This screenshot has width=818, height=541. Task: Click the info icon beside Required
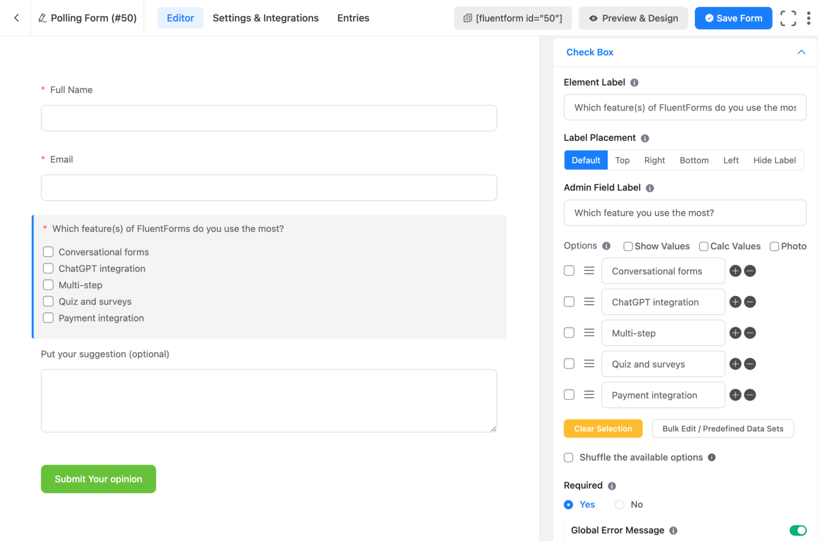point(611,485)
